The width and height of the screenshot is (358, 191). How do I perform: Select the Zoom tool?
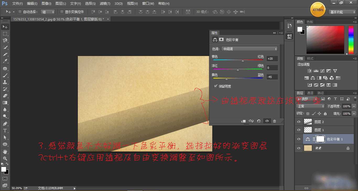[x=5, y=158]
